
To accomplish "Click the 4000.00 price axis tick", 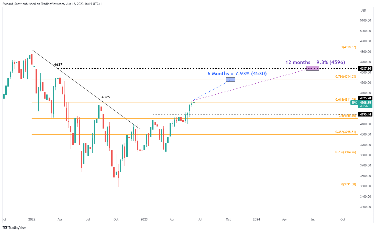I will pyautogui.click(x=366, y=134).
